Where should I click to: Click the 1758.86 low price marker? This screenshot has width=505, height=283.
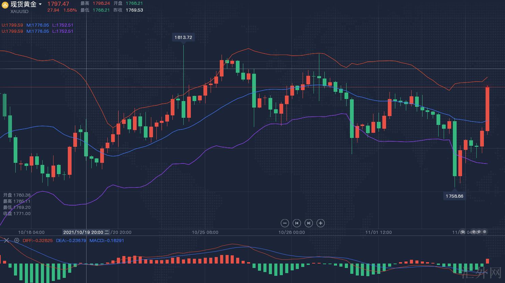coord(455,196)
